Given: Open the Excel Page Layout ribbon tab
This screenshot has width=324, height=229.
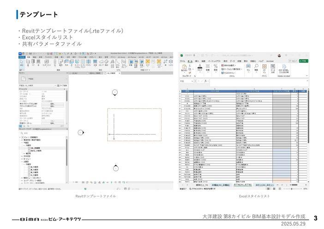Looking at the screenshot, I should point(214,61).
